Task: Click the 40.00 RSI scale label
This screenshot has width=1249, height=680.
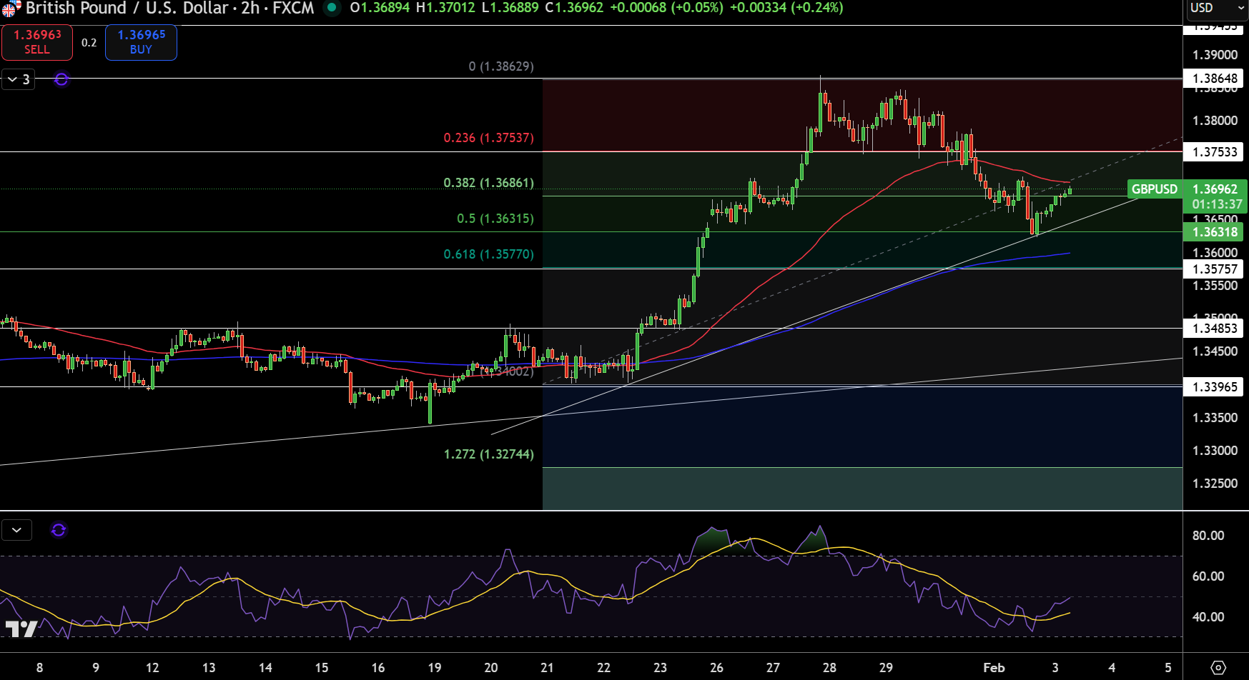Action: pyautogui.click(x=1208, y=617)
